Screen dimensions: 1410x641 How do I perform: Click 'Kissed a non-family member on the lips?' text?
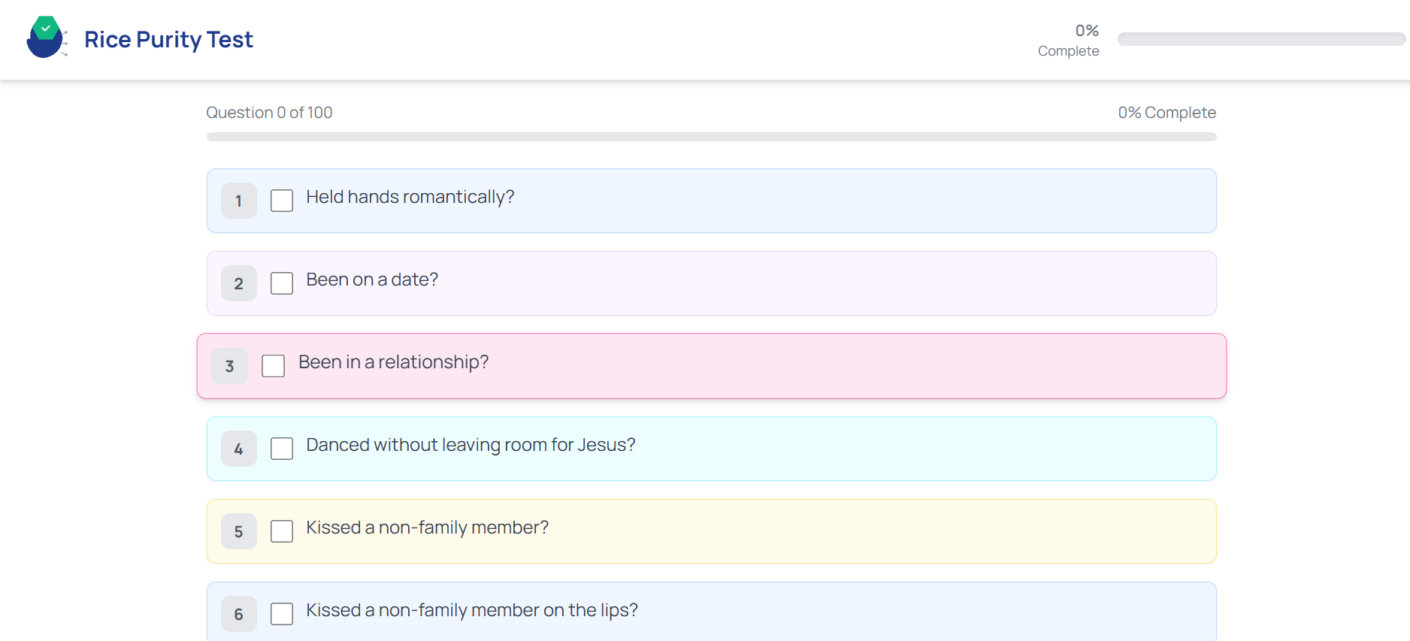click(472, 610)
